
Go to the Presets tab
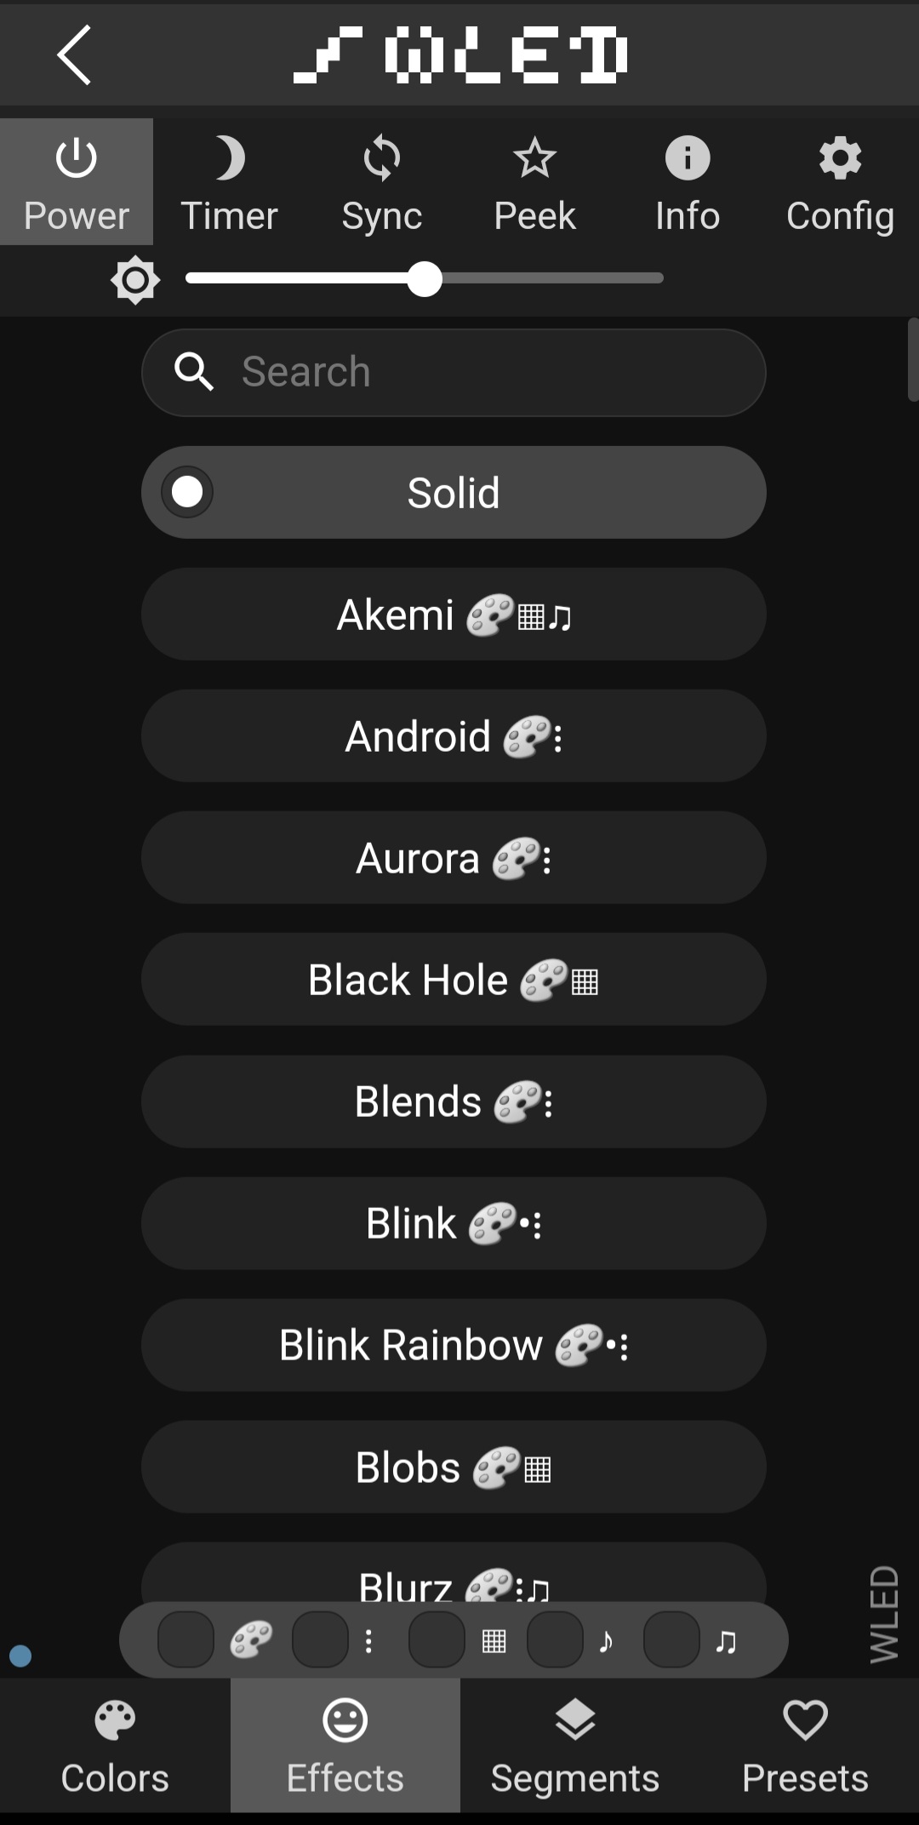point(805,1745)
